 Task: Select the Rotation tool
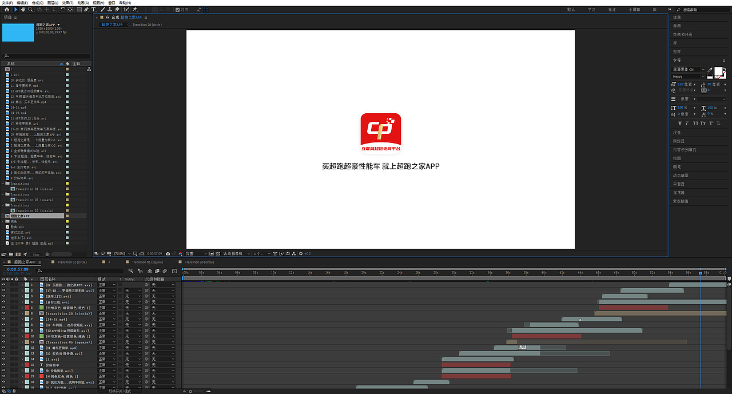[63, 10]
